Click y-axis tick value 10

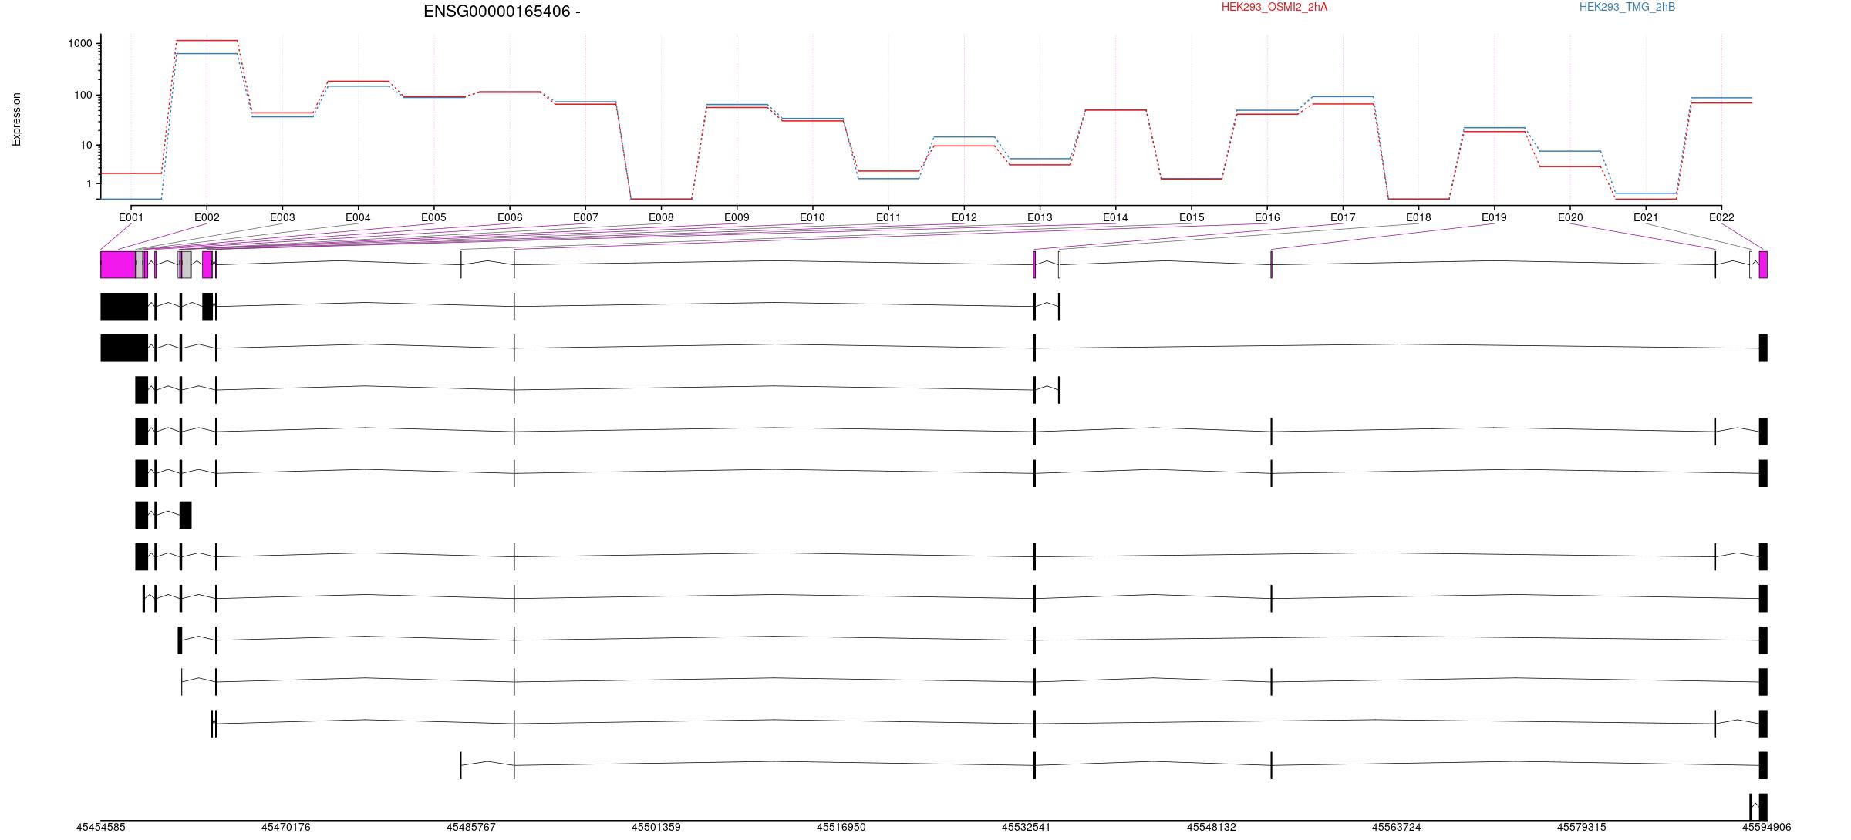(x=86, y=146)
